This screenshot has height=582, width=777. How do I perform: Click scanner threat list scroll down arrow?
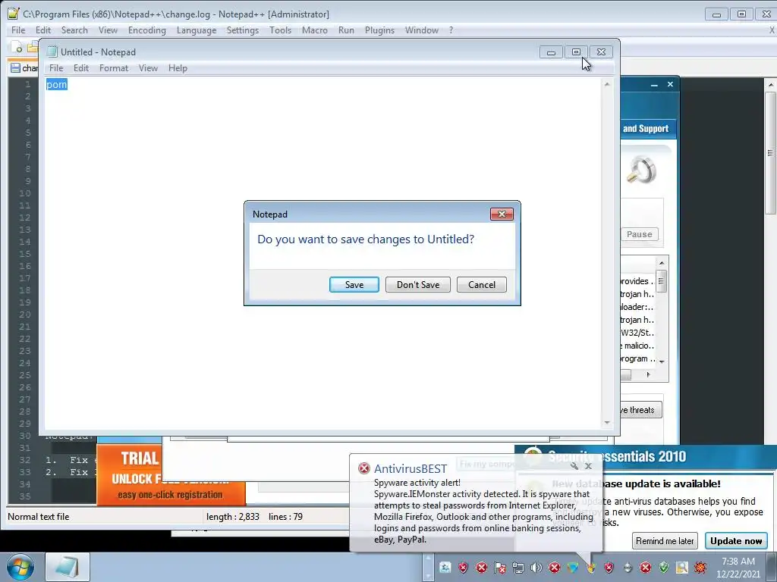tap(662, 361)
